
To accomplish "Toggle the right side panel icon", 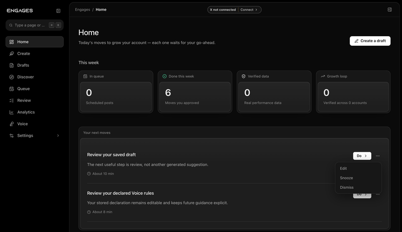I will pyautogui.click(x=389, y=10).
